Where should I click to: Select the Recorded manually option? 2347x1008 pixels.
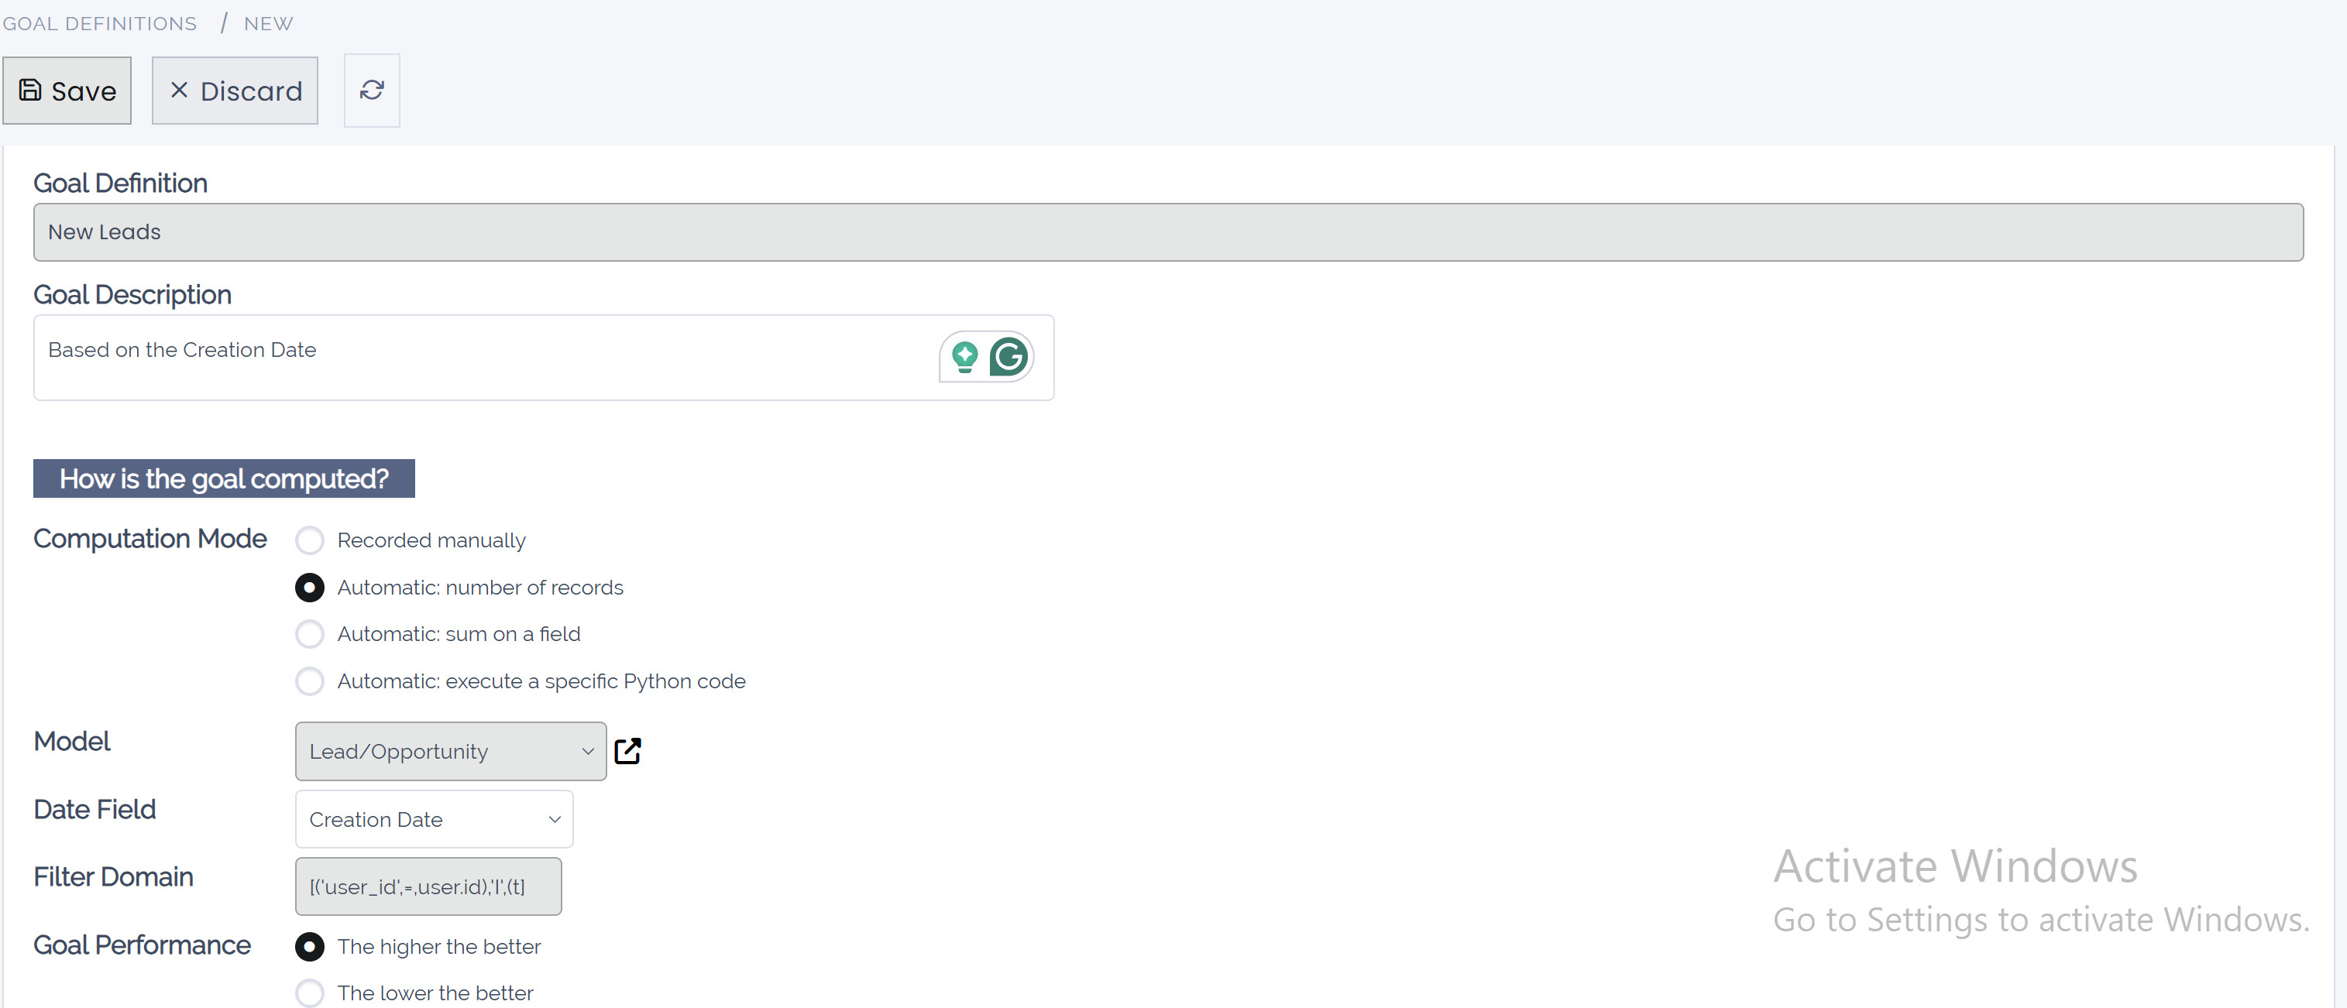click(x=310, y=540)
